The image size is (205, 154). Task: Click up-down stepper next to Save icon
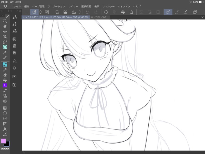[80, 12]
